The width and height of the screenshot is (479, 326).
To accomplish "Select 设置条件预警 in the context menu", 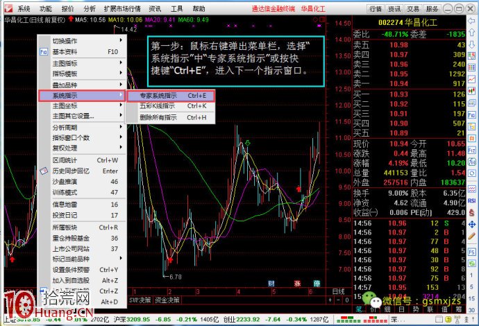I will tap(82, 270).
